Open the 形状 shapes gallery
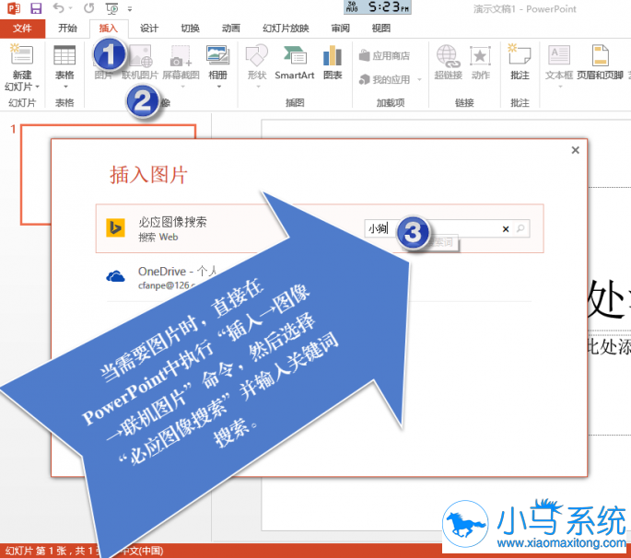 click(257, 66)
